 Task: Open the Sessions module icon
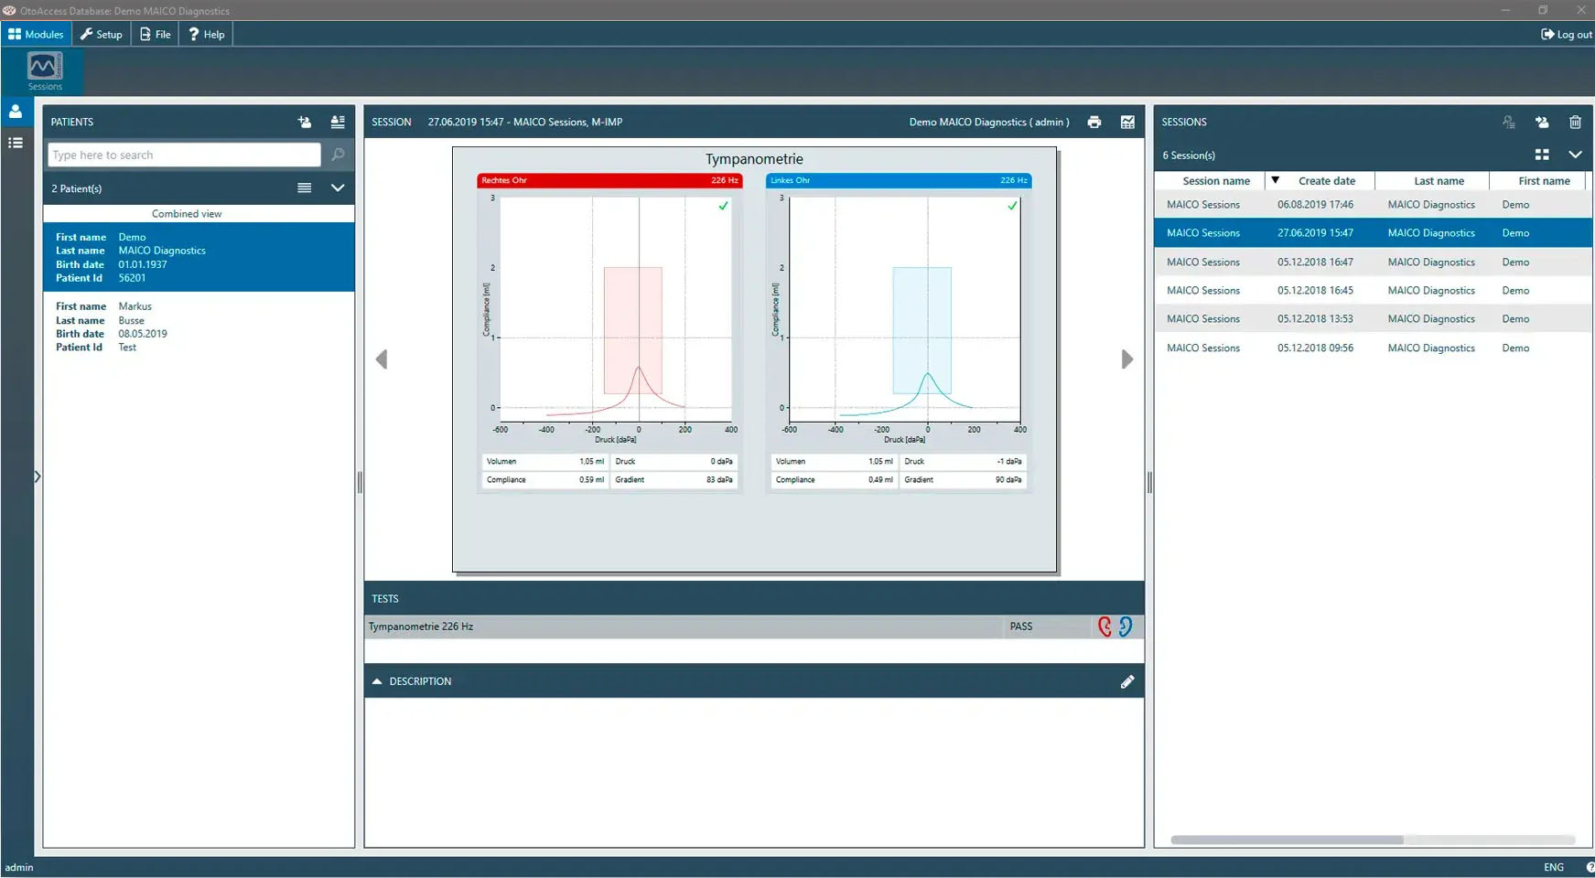(44, 71)
